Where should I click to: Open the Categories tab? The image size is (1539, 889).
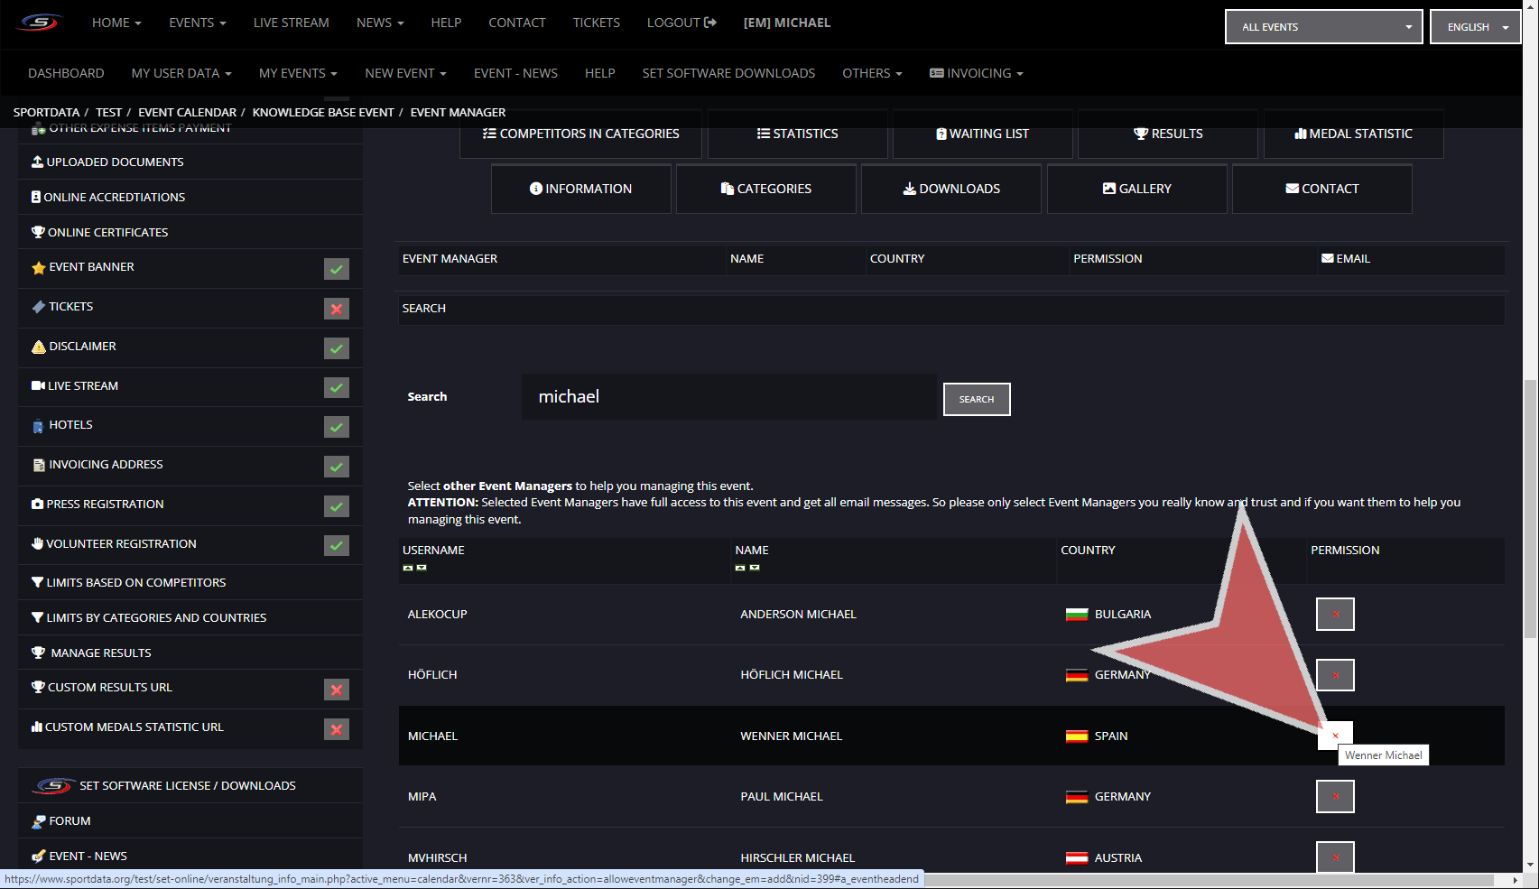[765, 189]
